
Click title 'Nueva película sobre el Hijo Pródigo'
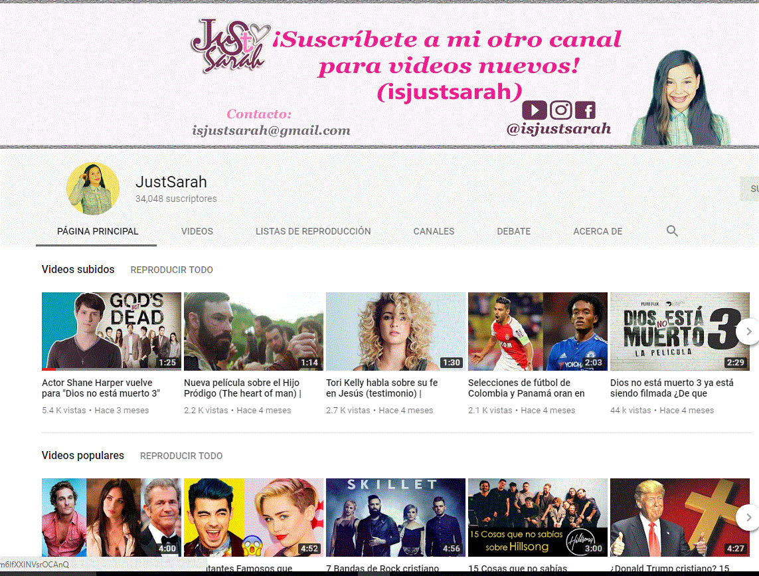(242, 388)
